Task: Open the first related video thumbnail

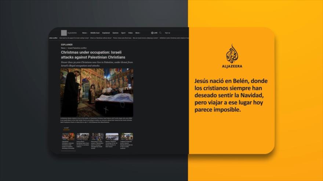Action: tap(68, 137)
